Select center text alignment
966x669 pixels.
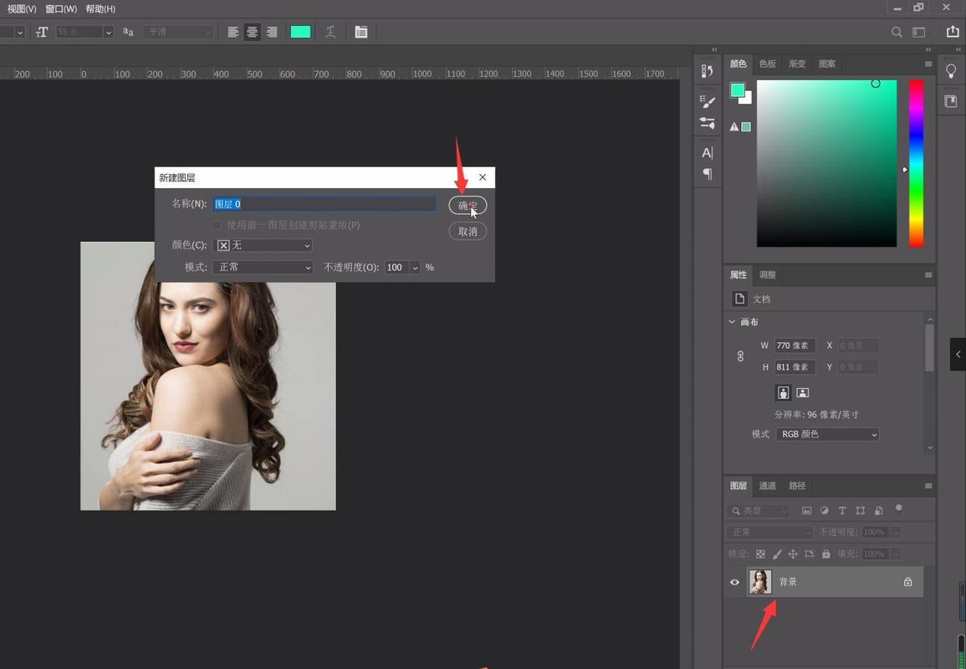[x=252, y=32]
